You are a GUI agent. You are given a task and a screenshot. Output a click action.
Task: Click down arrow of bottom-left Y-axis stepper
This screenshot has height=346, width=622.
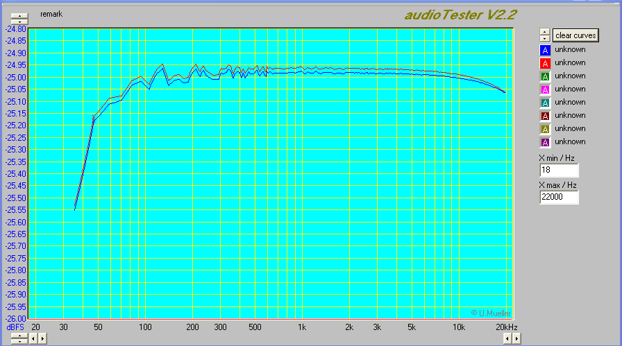click(19, 341)
